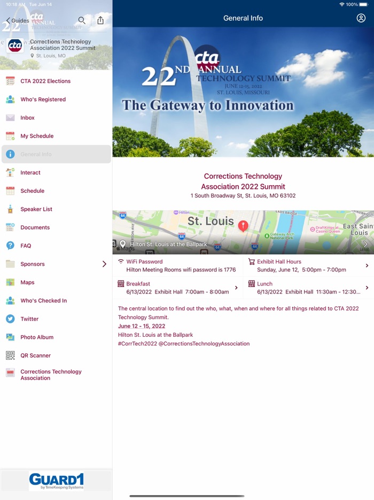Tap the 22nd Annual Technology Summit banner image

point(243,92)
